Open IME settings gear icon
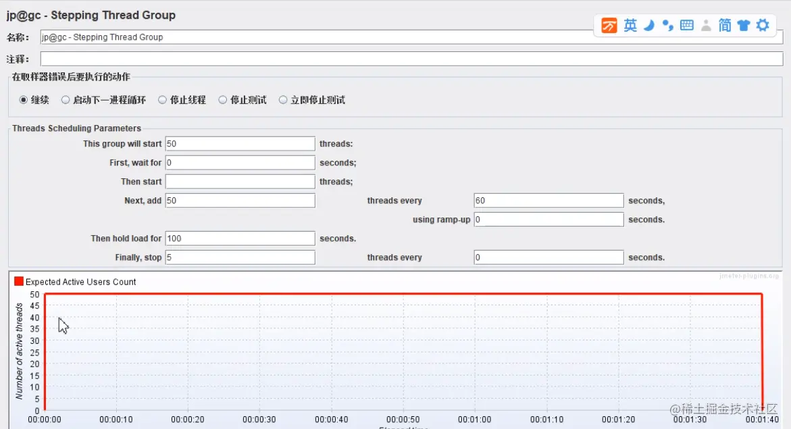Viewport: 791px width, 429px height. coord(763,25)
